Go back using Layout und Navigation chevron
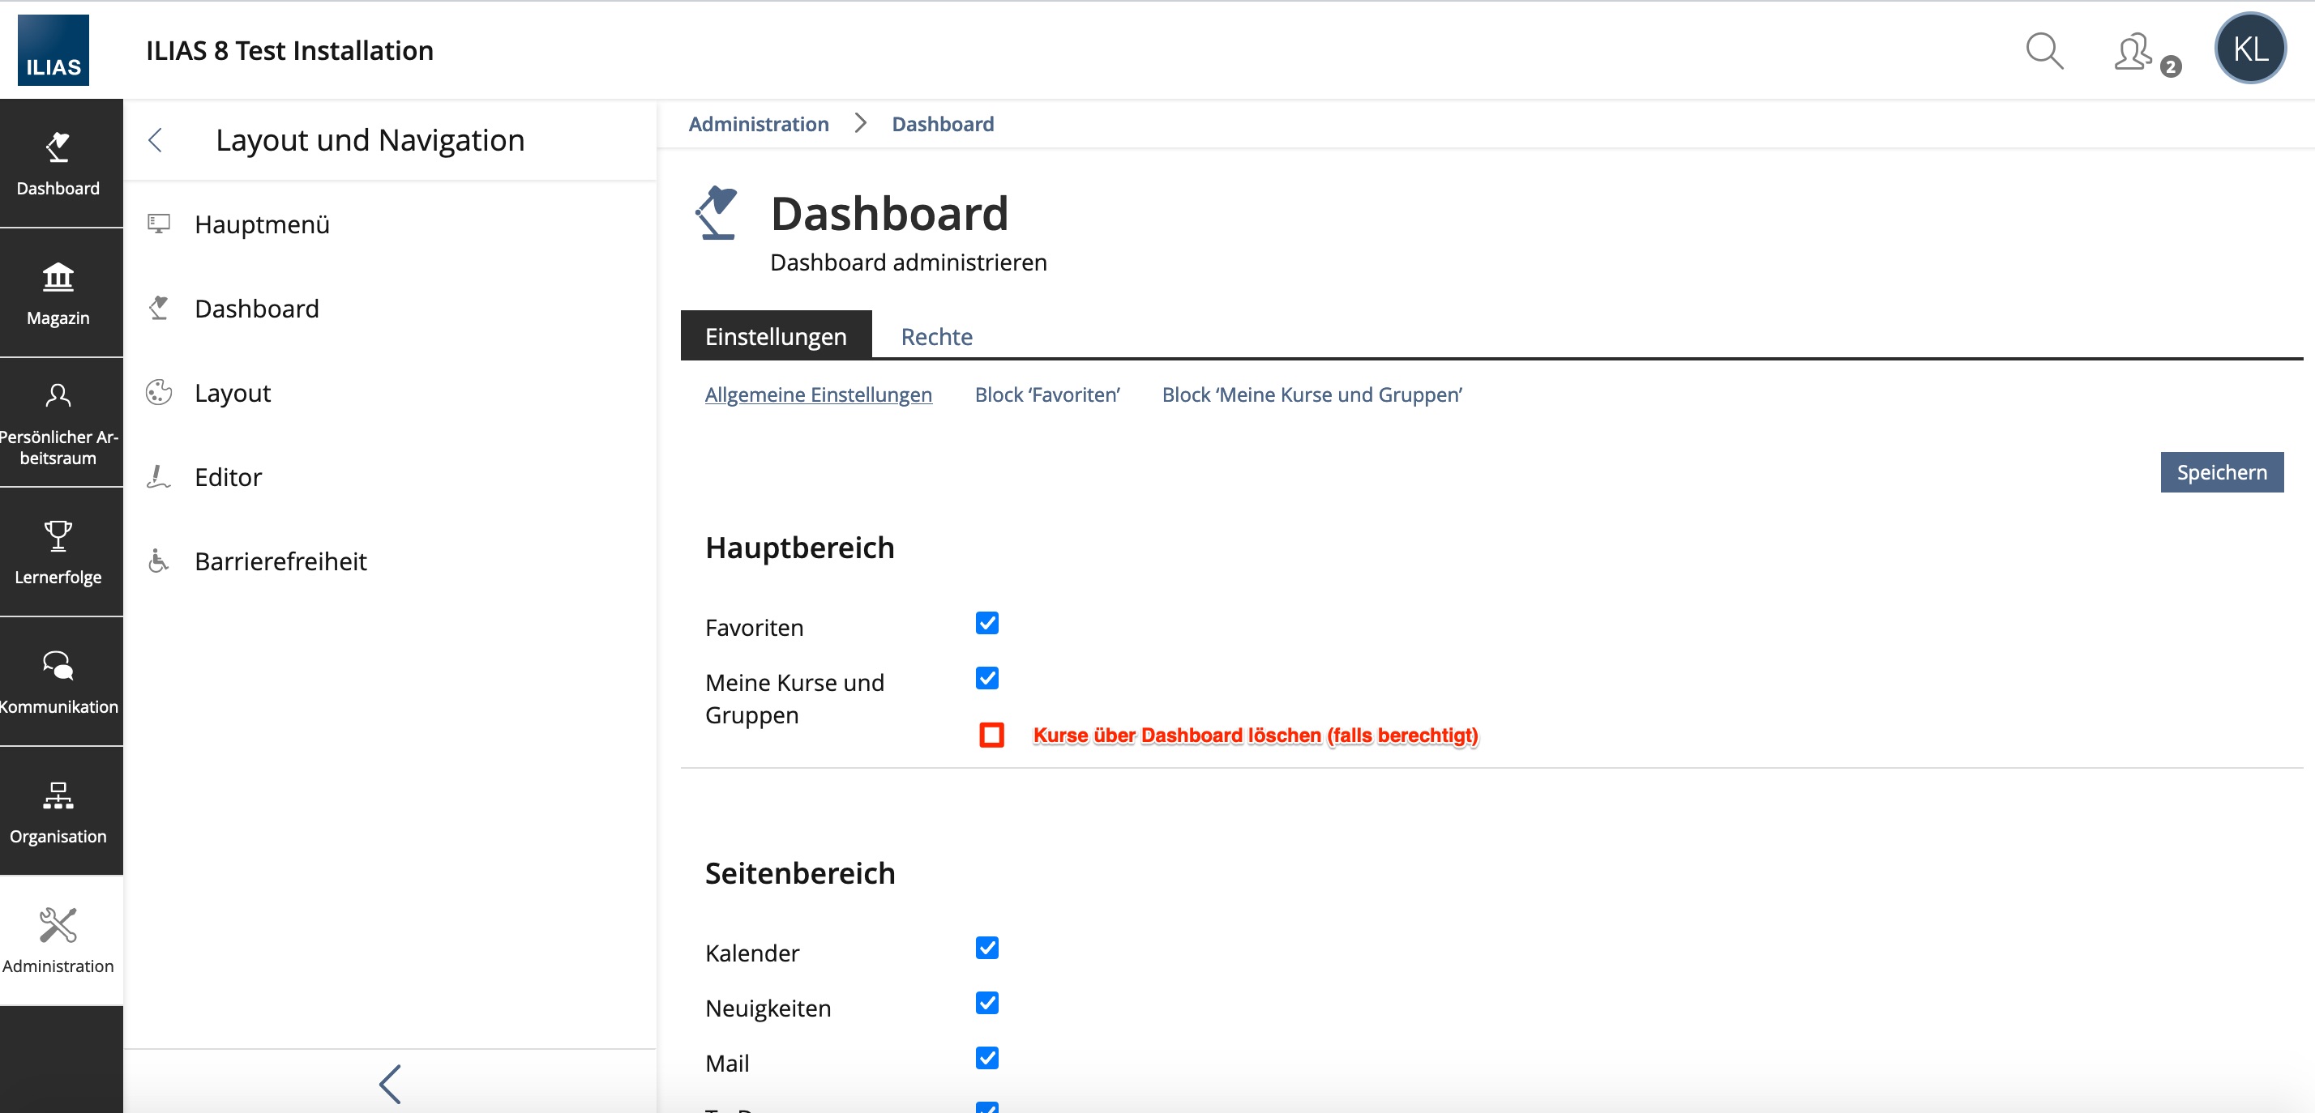Screen dimensions: 2315x1113 [x=156, y=140]
